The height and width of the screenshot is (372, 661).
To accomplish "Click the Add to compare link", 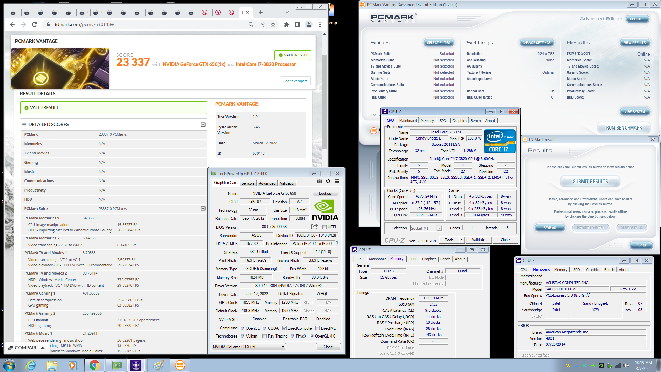I will coord(295,81).
